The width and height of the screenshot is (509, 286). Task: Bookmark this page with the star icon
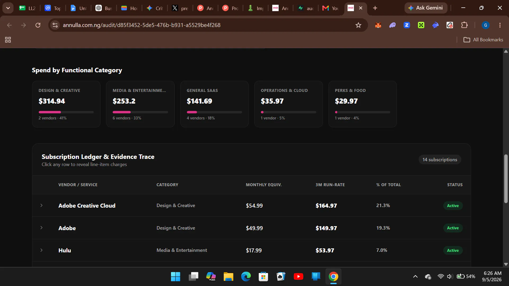point(358,25)
